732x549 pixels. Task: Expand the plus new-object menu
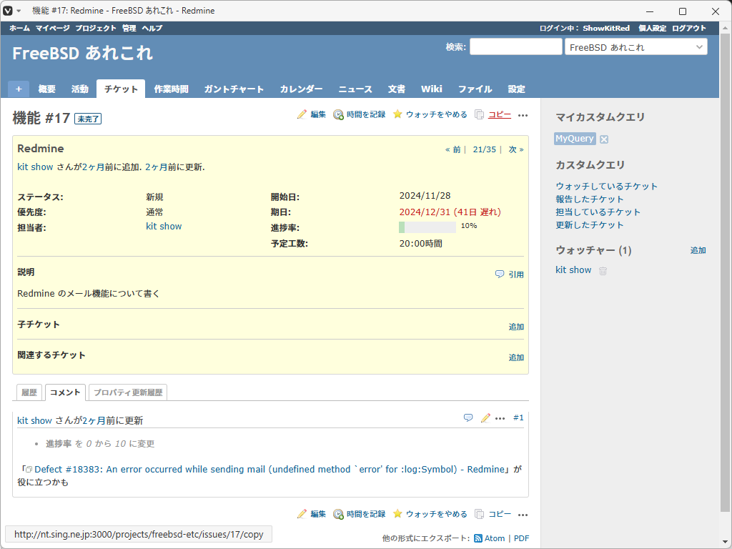click(19, 89)
